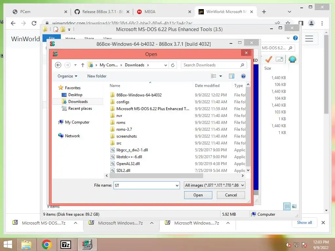Click the muted volume tray icon

tap(288, 245)
